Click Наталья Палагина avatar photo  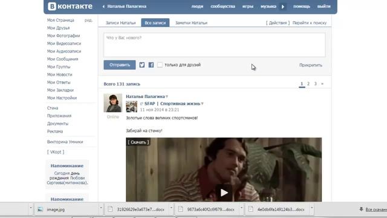coord(113,103)
